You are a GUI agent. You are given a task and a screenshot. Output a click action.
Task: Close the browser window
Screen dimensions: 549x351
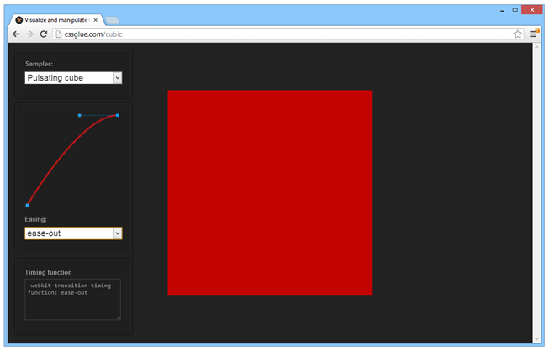coord(532,10)
